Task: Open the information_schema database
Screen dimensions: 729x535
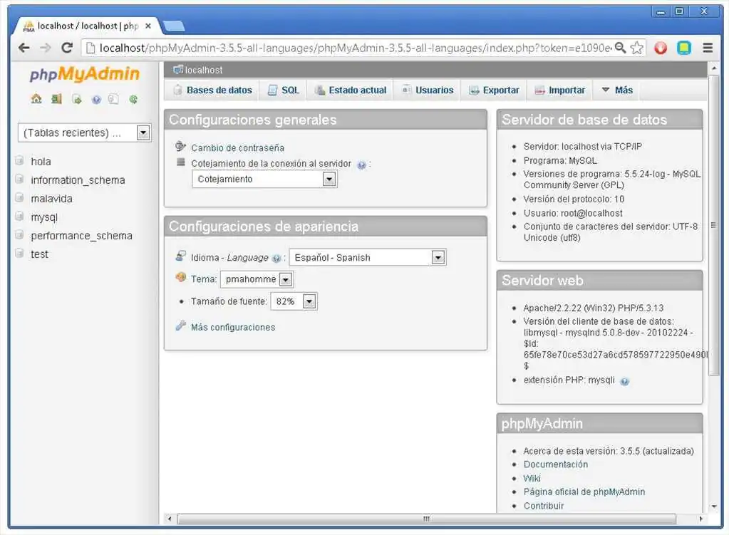Action: (x=78, y=180)
